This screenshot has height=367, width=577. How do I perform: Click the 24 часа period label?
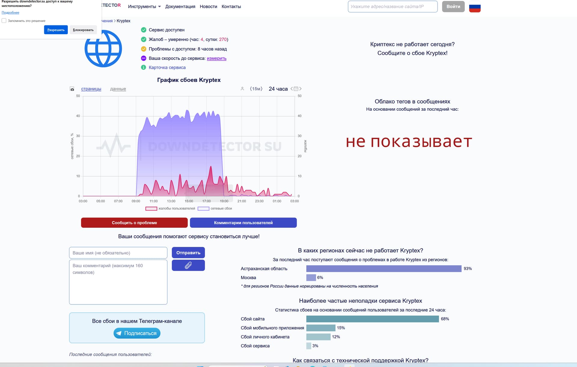pos(278,89)
